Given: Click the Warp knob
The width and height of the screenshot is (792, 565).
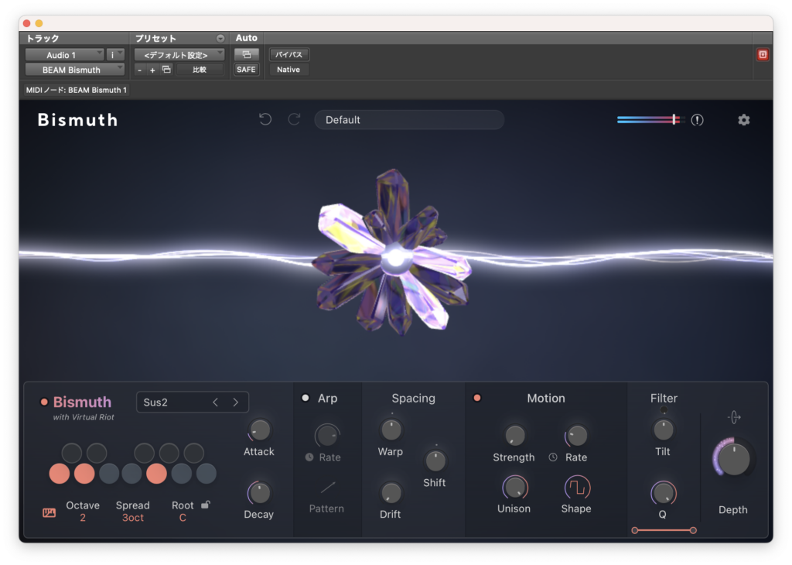Looking at the screenshot, I should [391, 430].
